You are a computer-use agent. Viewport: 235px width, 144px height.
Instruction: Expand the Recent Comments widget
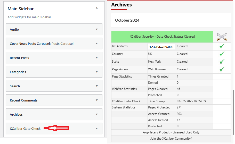coord(97,100)
